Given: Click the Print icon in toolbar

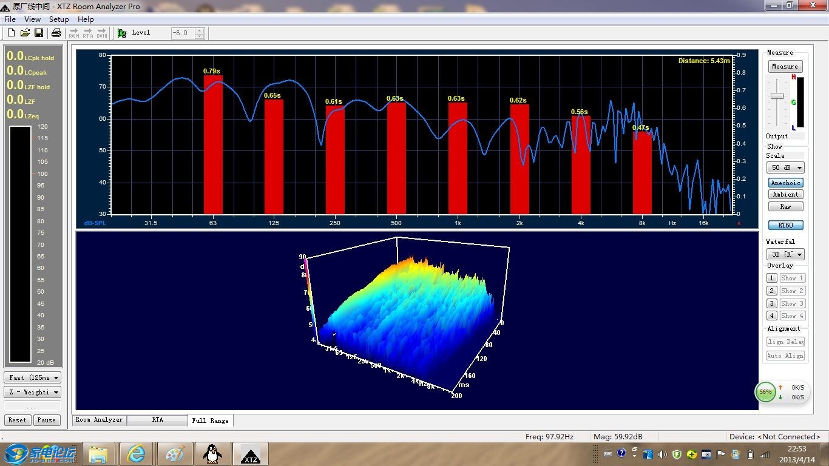Looking at the screenshot, I should (56, 33).
